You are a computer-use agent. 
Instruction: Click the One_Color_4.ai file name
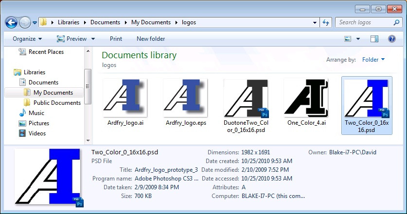[306, 123]
